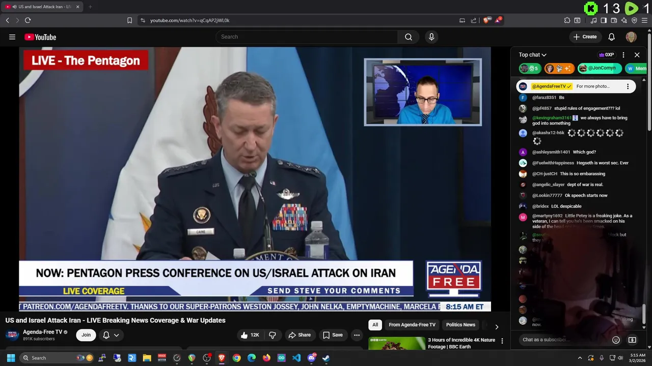Focus the Chat as a subscriber input
Image resolution: width=652 pixels, height=366 pixels.
(563, 340)
